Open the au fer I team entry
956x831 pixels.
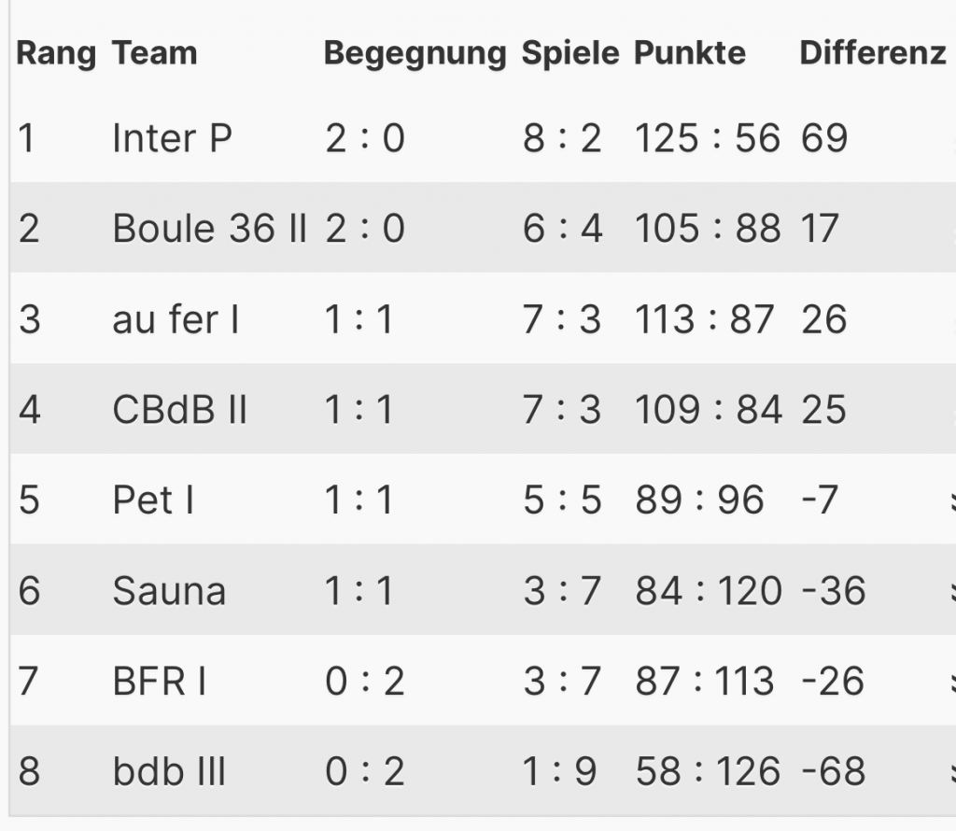[176, 319]
